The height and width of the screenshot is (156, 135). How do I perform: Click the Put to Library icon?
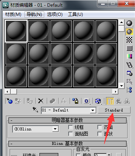(75, 101)
